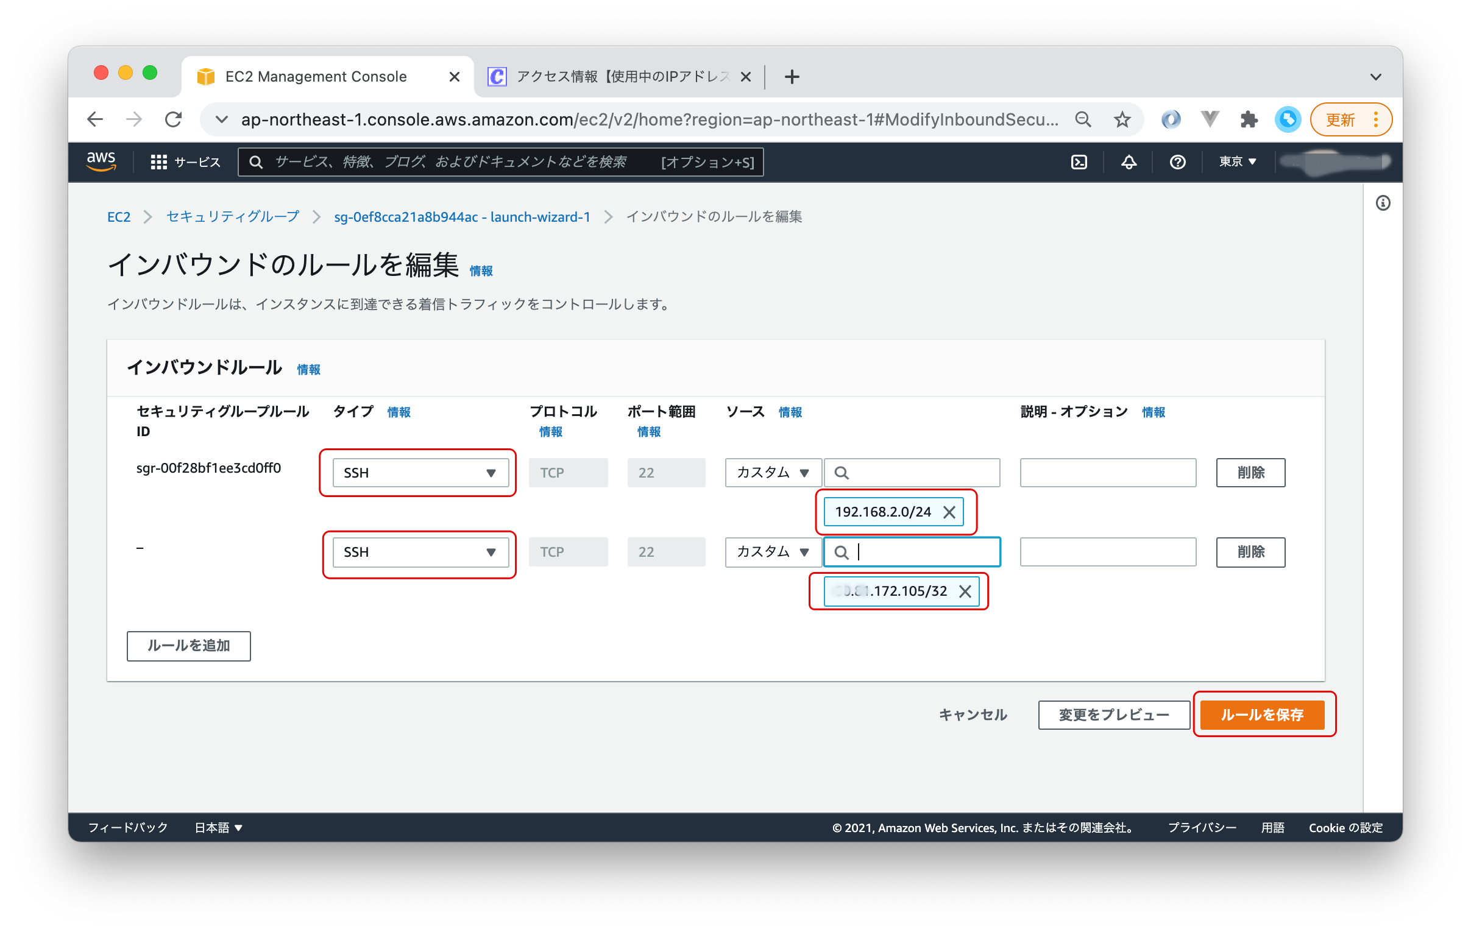Open the info side panel icon
This screenshot has height=932, width=1471.
pos(1383,203)
